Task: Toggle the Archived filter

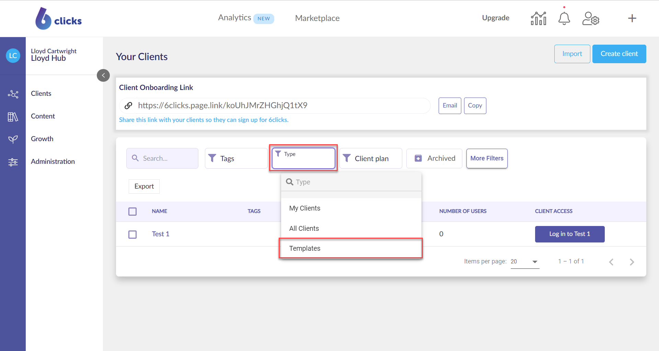Action: [x=434, y=158]
